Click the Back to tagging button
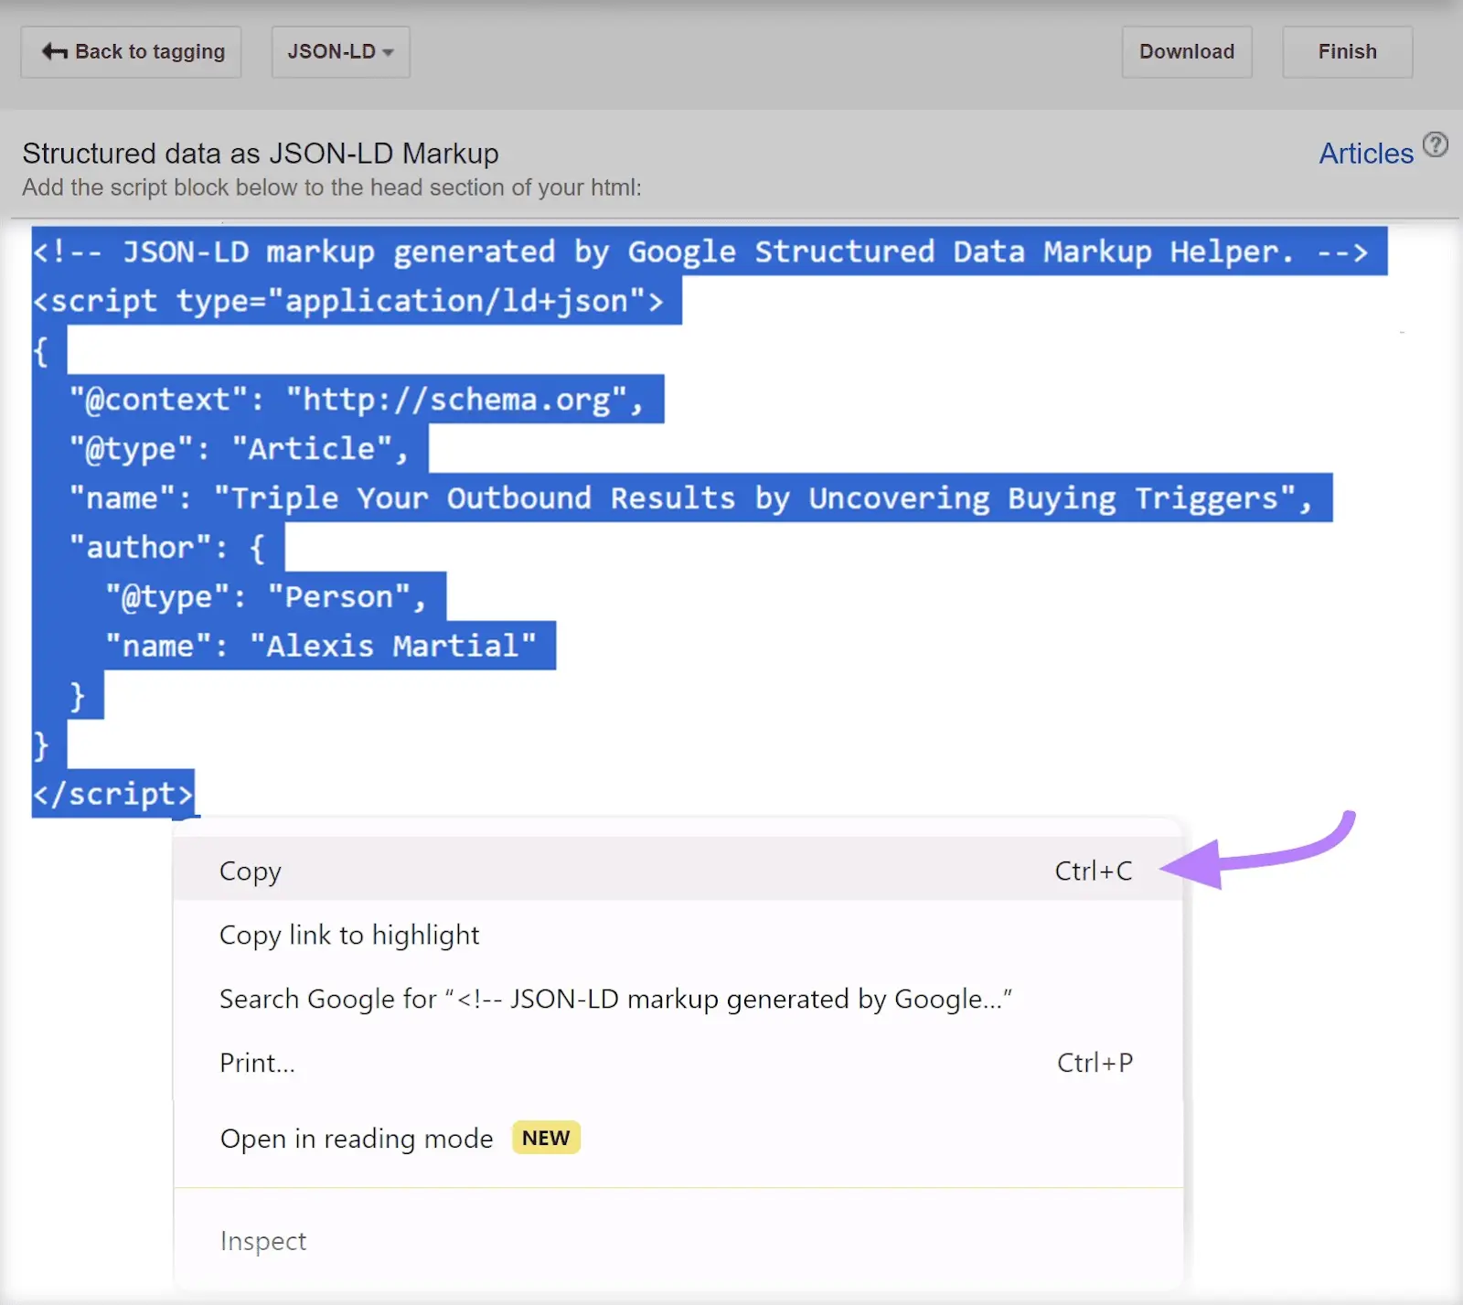This screenshot has width=1463, height=1305. coord(130,51)
